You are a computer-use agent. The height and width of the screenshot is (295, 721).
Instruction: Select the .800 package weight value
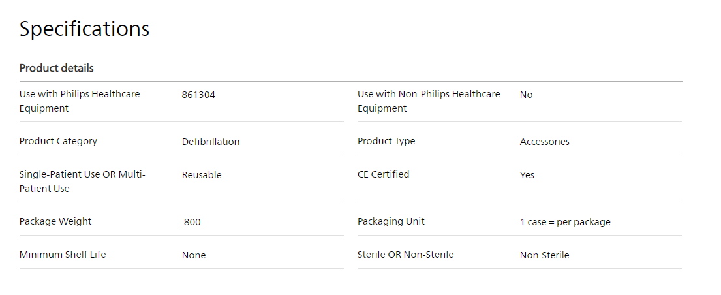pos(191,222)
